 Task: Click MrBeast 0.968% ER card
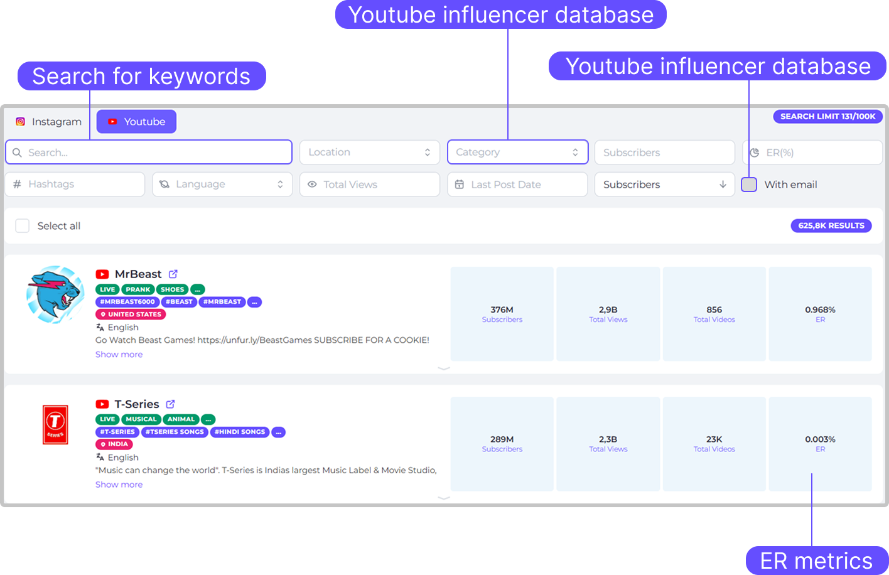pos(821,314)
